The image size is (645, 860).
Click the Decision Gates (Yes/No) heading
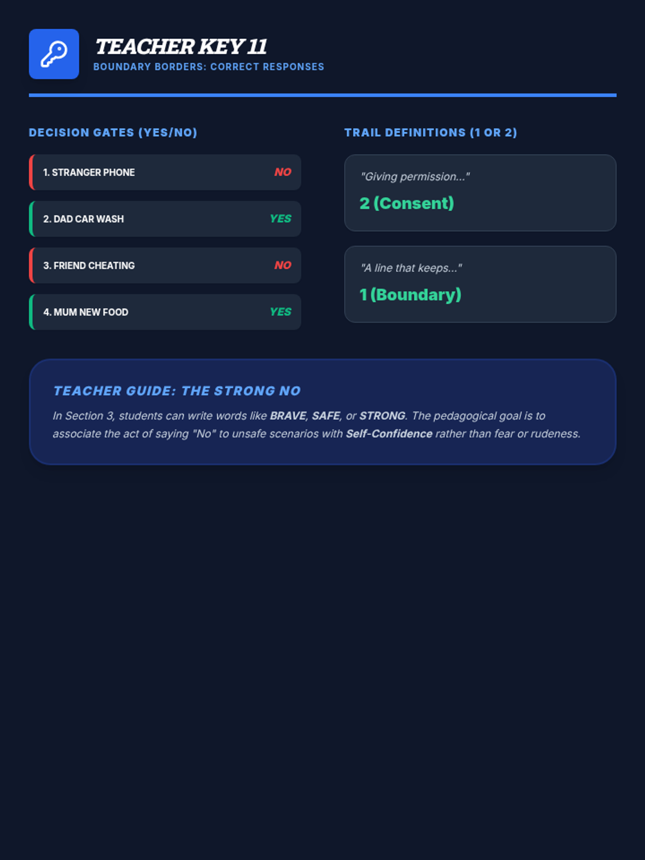(x=113, y=133)
